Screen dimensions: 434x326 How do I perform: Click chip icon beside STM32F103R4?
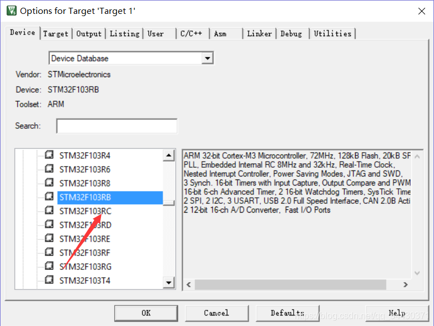pos(49,154)
